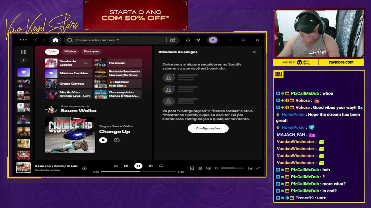Enter full screen player

(258, 168)
